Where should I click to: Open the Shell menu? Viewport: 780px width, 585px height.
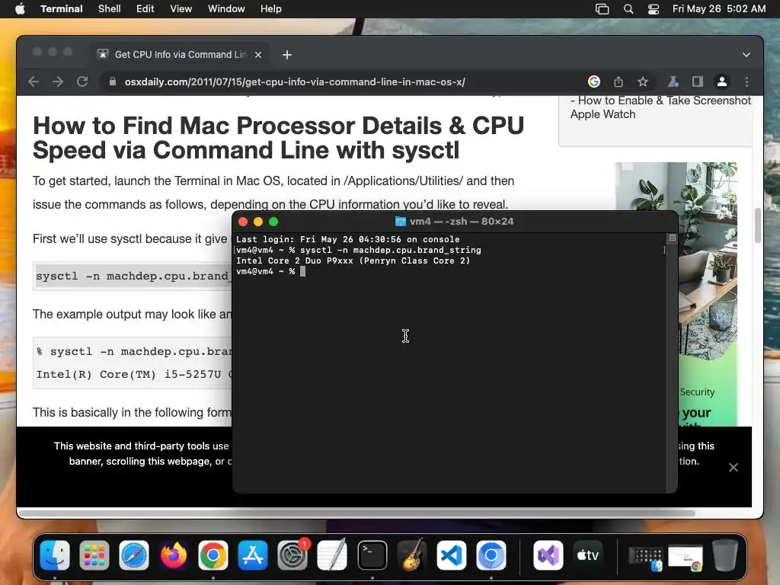(110, 9)
